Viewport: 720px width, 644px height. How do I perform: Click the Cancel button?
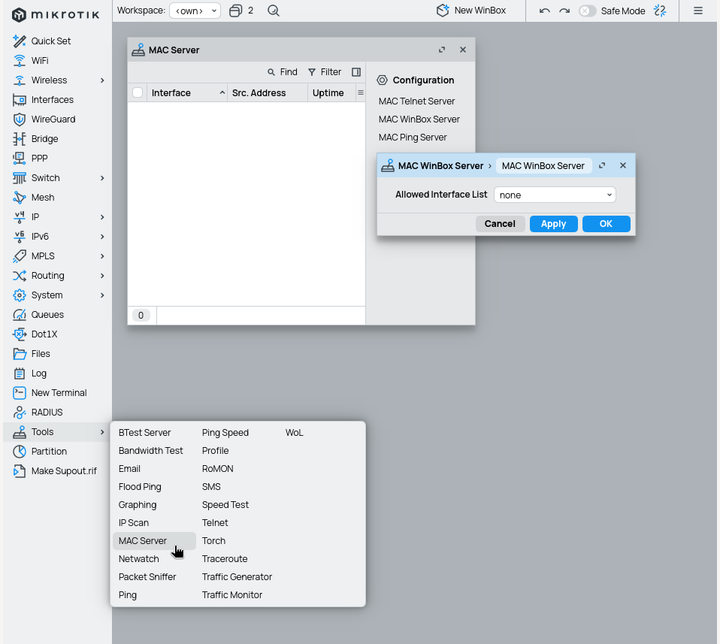(500, 224)
